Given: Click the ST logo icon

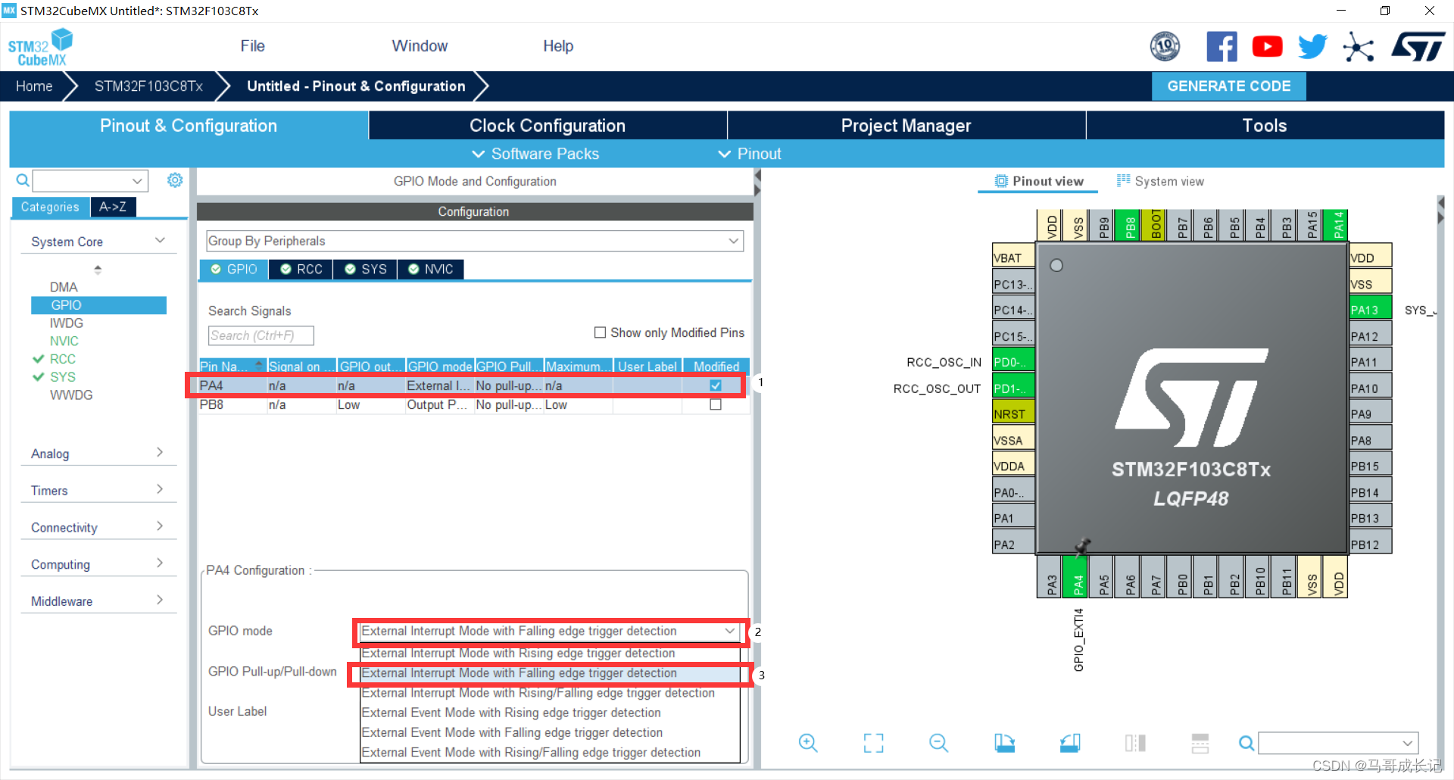Looking at the screenshot, I should click(1418, 47).
